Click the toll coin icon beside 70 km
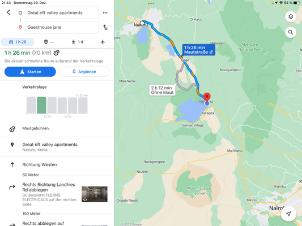Viewport: 302px width, 226px height. point(57,53)
